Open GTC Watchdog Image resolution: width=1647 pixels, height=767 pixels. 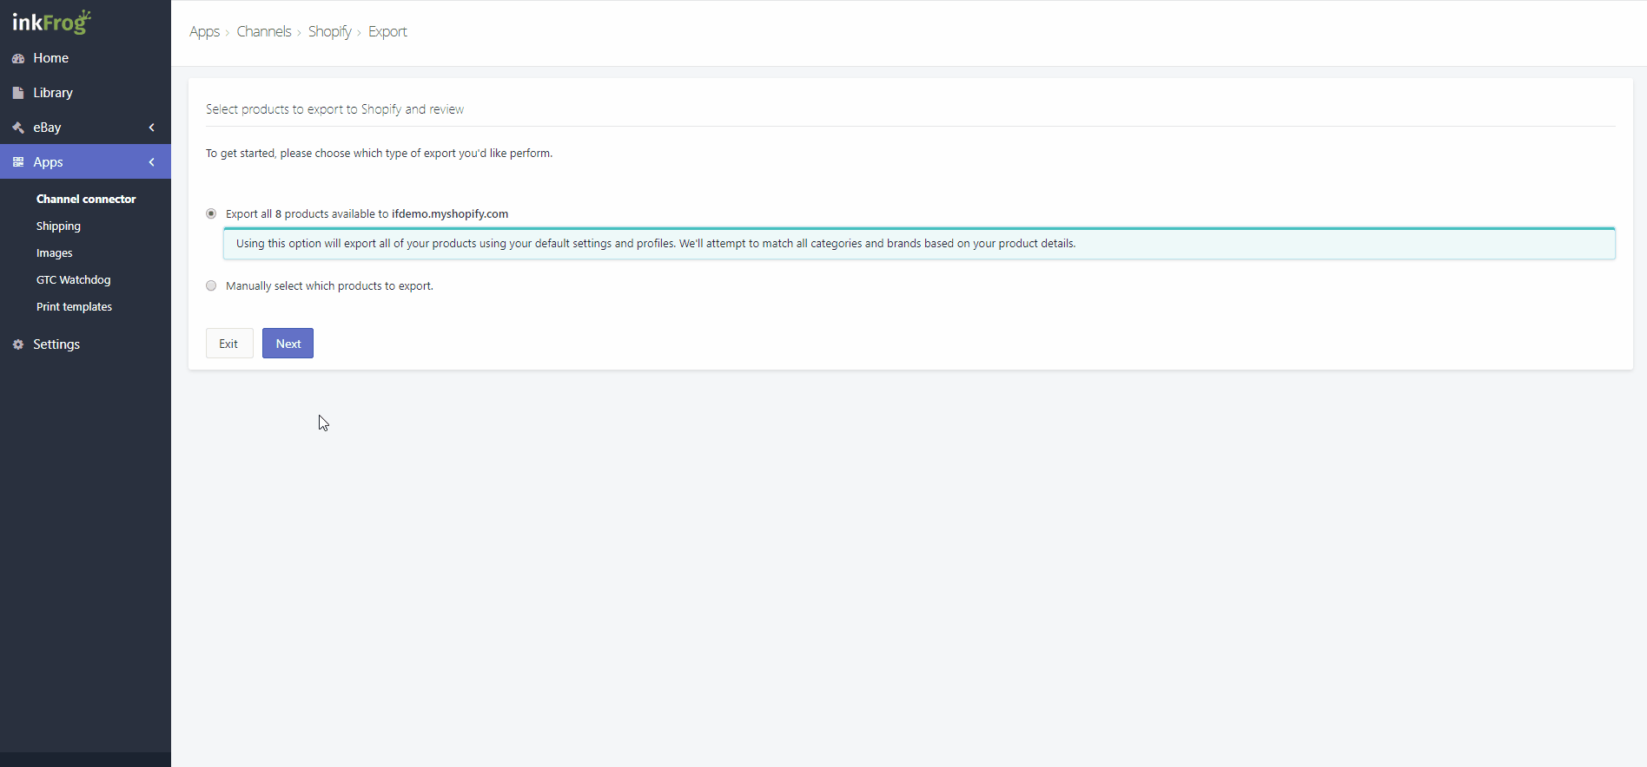tap(73, 279)
